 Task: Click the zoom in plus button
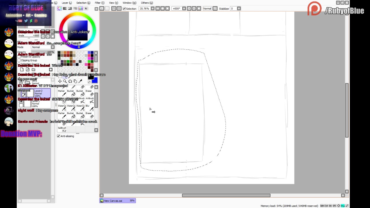[162, 9]
